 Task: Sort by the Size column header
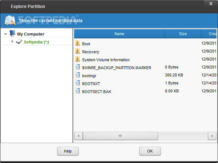(x=183, y=34)
